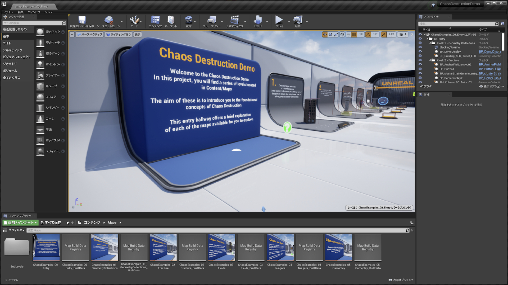The image size is (508, 285).
Task: Click the Cone (コーン) shape icon
Action: coord(40,119)
